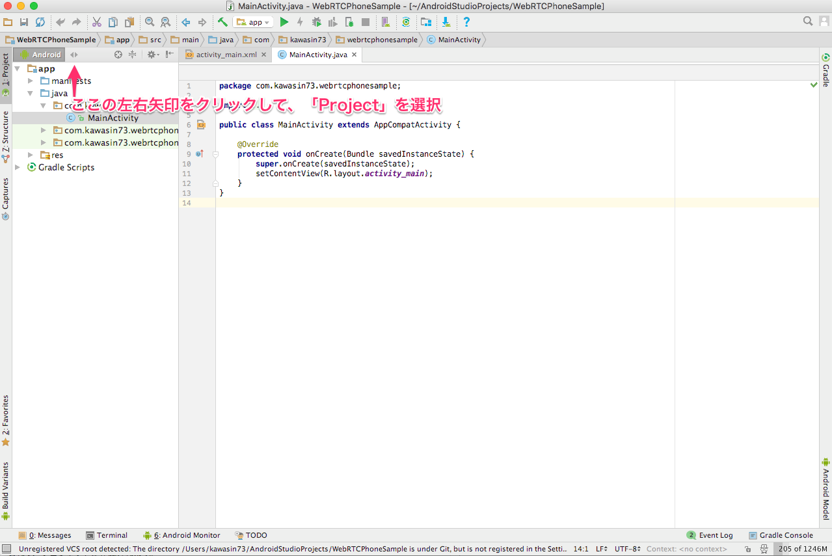The image size is (832, 556).
Task: Run the app with the green play icon
Action: [x=284, y=21]
